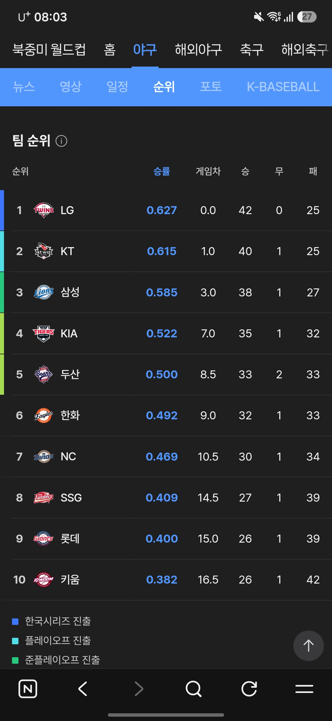Select the 롯데 team row
This screenshot has width=332, height=721.
pos(166,539)
